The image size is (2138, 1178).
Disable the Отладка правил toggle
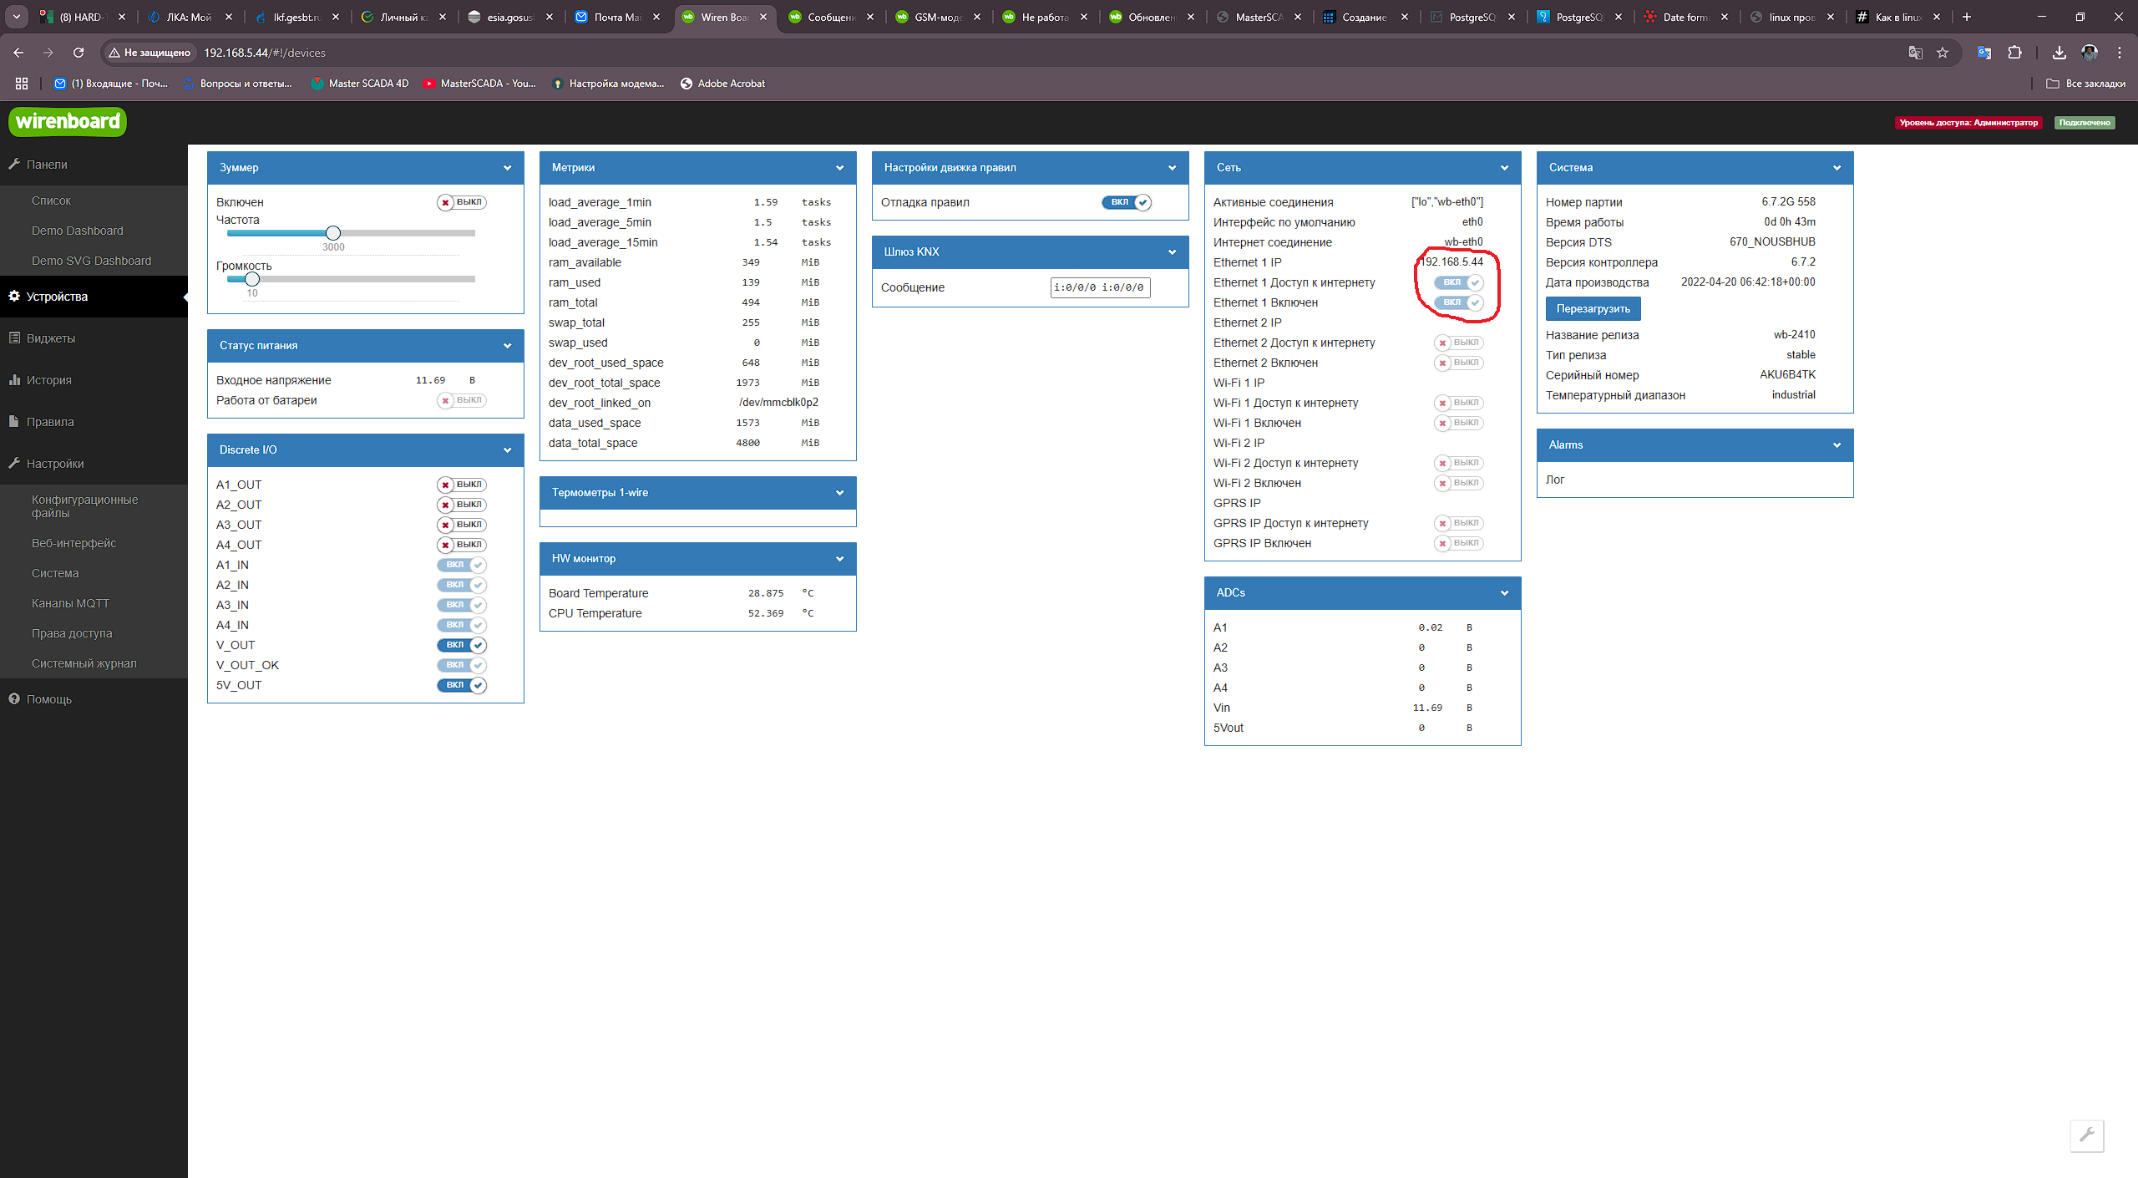point(1126,202)
